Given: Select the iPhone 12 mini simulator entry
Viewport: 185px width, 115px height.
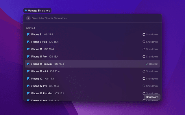Looking at the screenshot, I should [92, 71].
